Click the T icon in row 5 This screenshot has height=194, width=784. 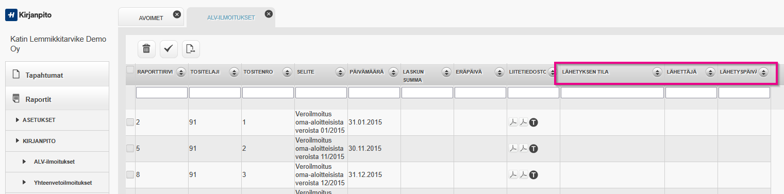534,149
